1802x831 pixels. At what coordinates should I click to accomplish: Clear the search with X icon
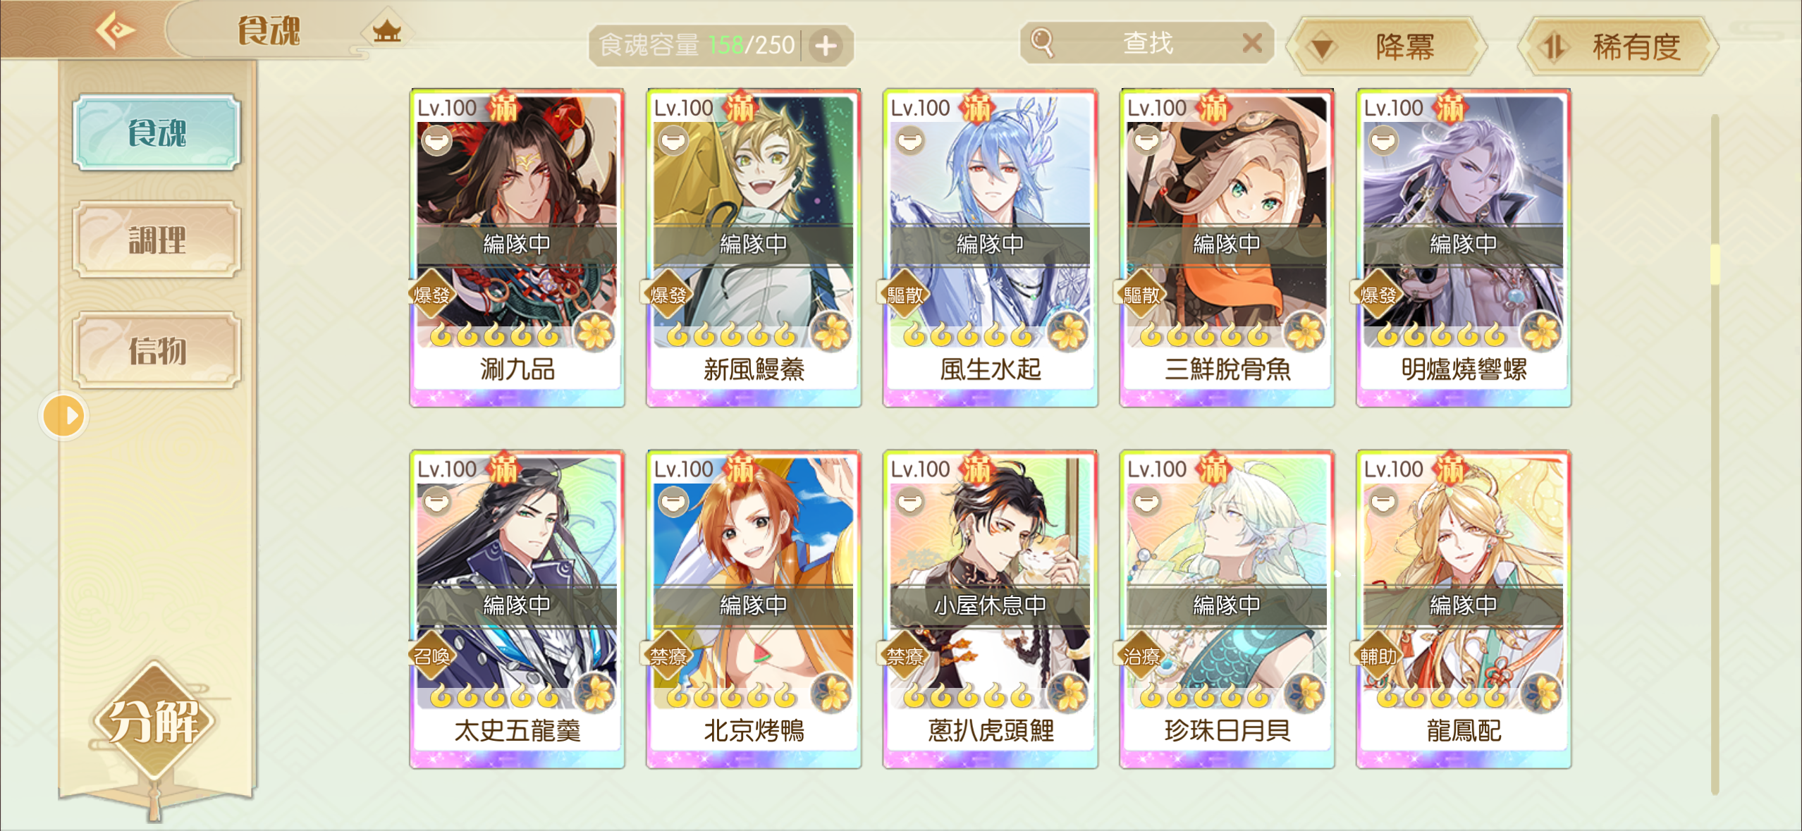1252,44
